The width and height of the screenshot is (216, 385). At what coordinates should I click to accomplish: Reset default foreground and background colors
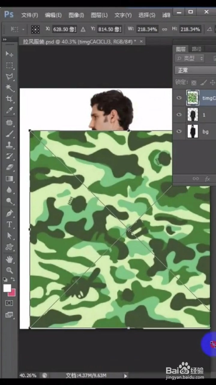pyautogui.click(x=5, y=279)
